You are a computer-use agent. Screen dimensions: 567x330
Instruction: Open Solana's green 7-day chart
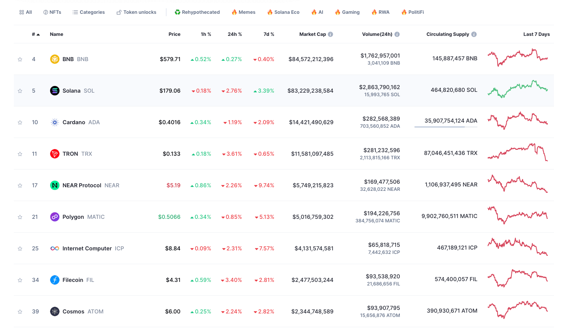pyautogui.click(x=518, y=89)
